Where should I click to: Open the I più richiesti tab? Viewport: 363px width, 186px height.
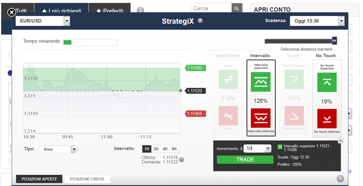61,11
